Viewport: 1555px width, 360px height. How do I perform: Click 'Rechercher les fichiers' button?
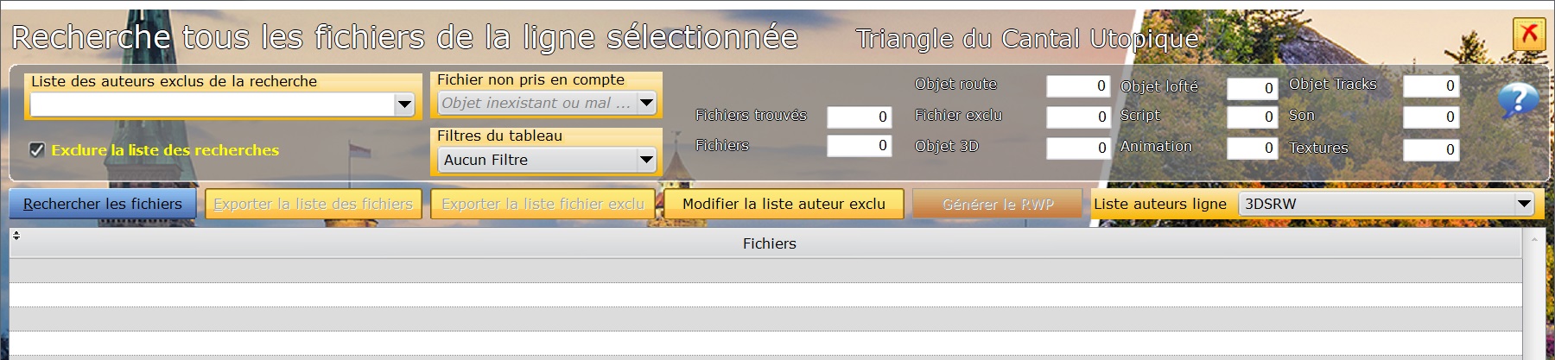[x=103, y=204]
